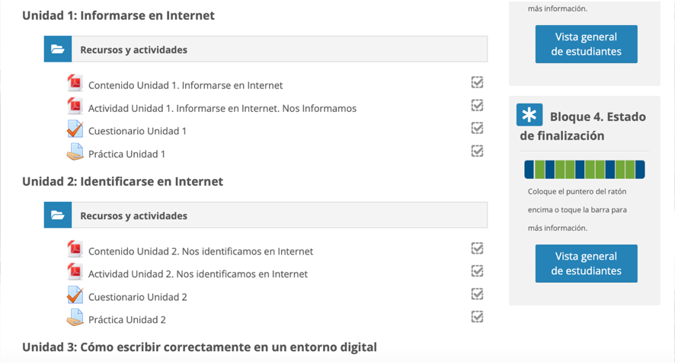Click PDF icon for Actividad Unidad 2

pos(75,273)
